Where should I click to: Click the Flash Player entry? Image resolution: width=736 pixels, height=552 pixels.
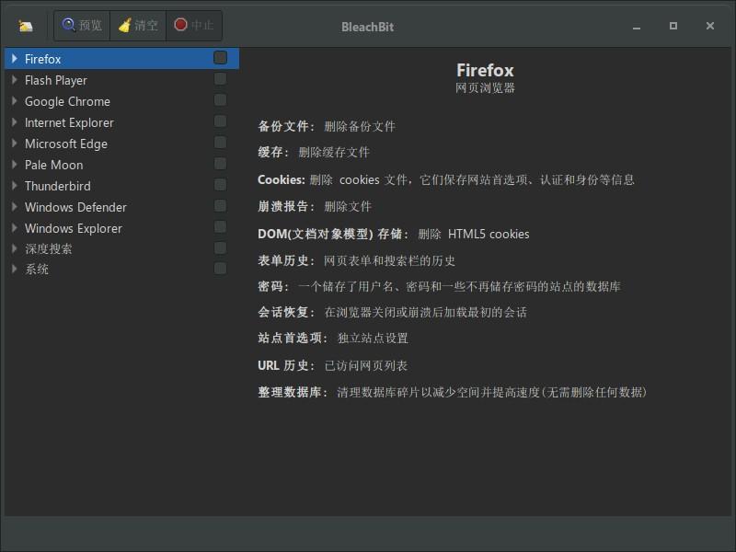(57, 79)
